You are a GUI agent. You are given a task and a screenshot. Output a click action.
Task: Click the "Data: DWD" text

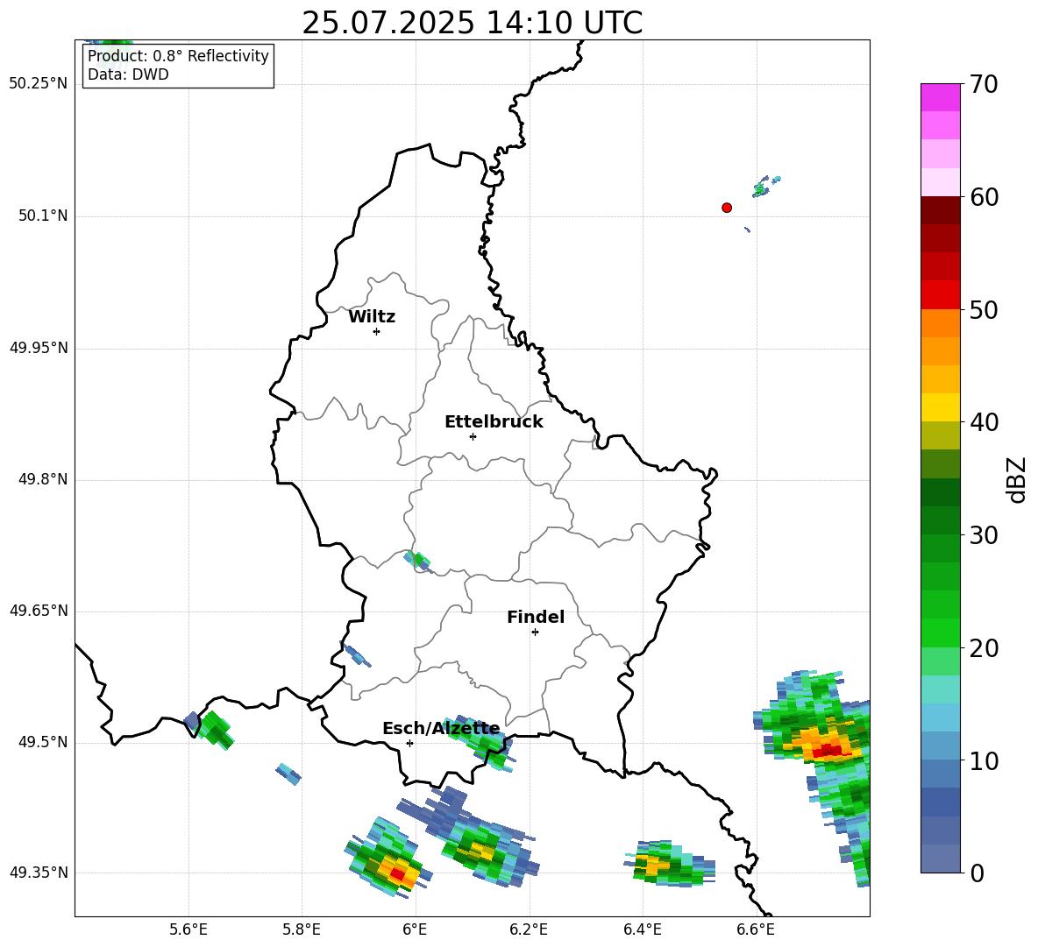pos(128,74)
